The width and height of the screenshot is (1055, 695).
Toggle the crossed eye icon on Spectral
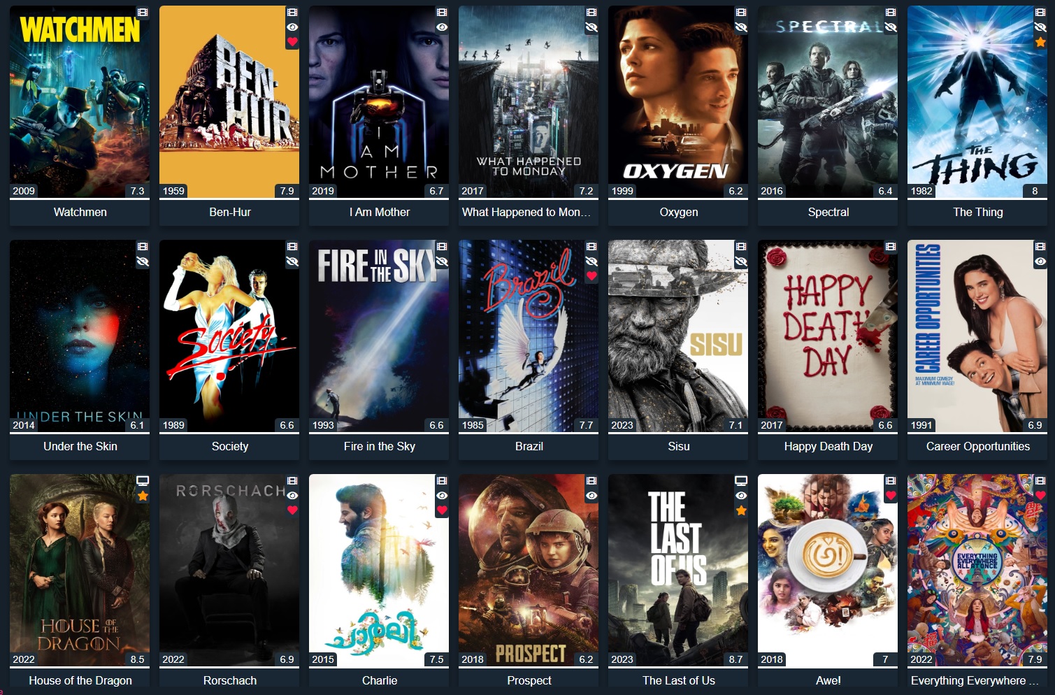[891, 27]
